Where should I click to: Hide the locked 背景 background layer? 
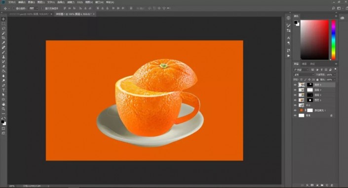295,115
